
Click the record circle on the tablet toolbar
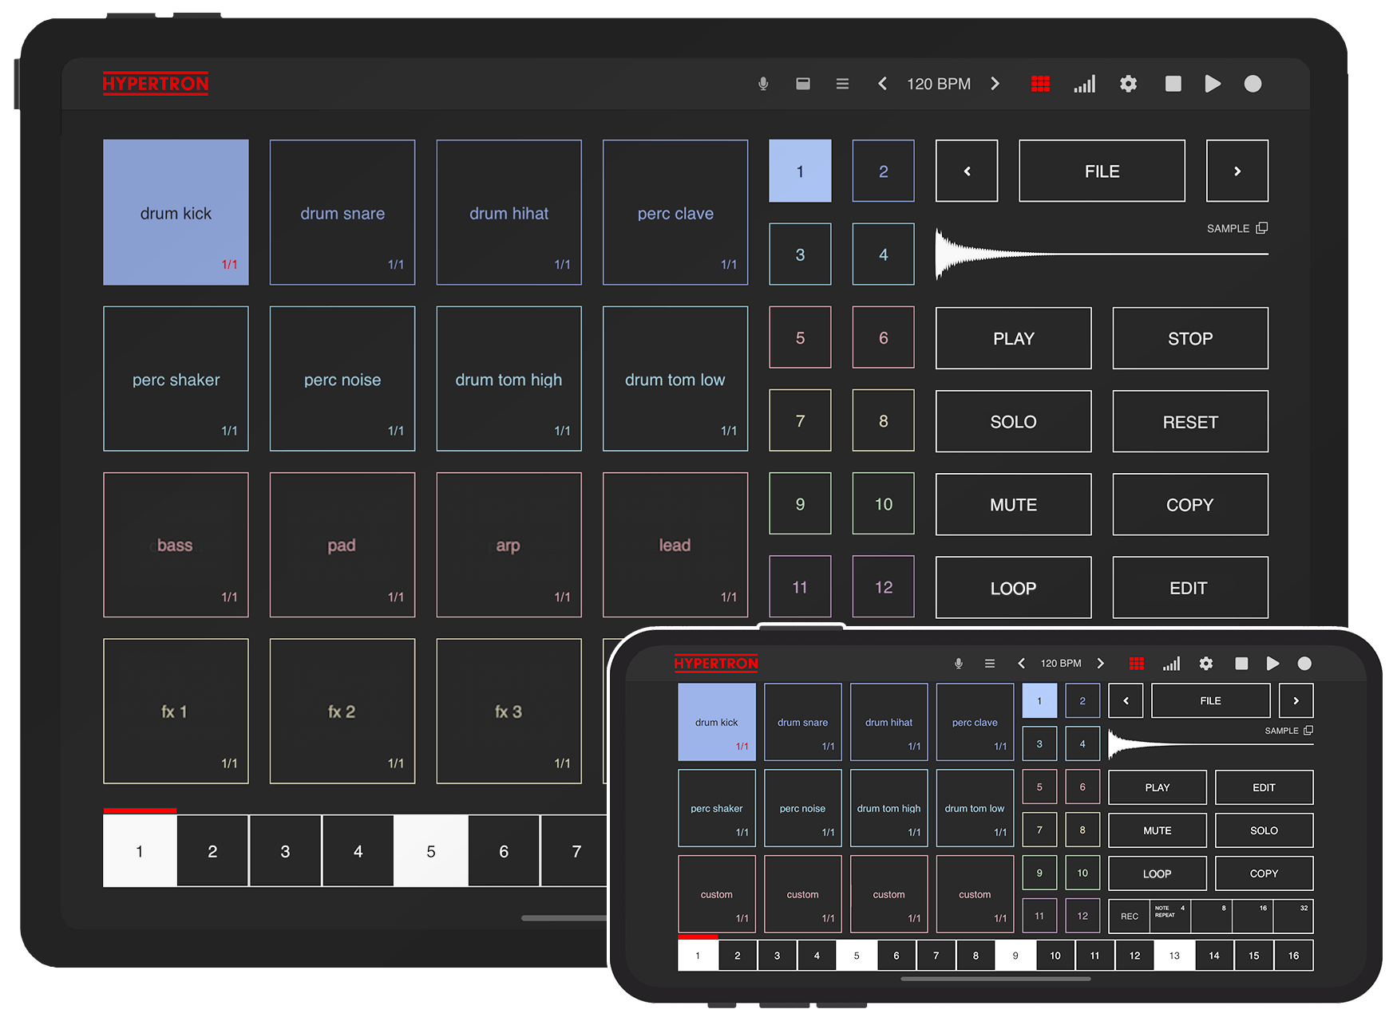pyautogui.click(x=1253, y=84)
